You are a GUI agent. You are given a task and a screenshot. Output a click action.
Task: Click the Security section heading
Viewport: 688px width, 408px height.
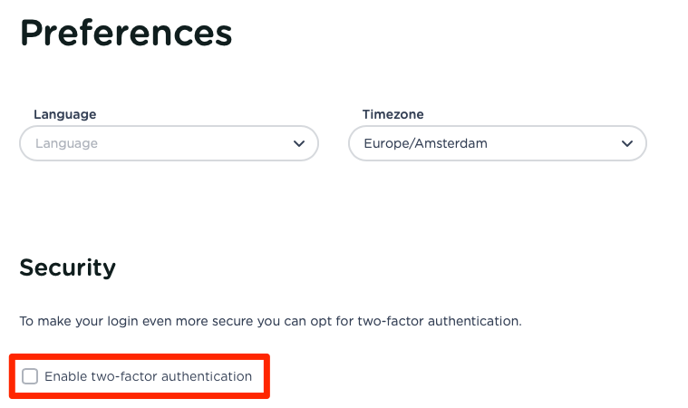coord(68,267)
